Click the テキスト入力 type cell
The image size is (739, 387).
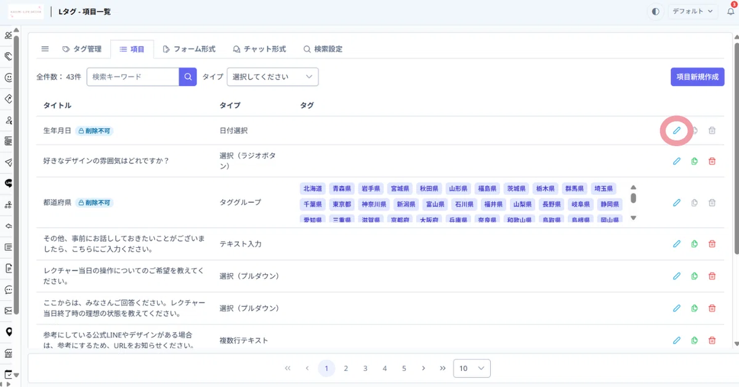click(x=240, y=244)
